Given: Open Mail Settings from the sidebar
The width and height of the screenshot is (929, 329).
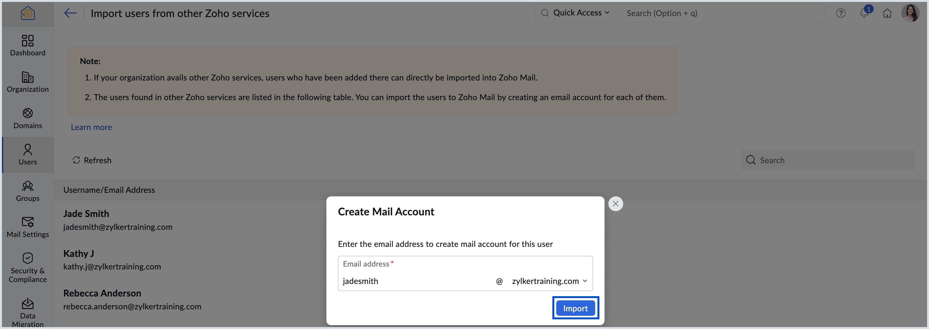Looking at the screenshot, I should point(28,227).
